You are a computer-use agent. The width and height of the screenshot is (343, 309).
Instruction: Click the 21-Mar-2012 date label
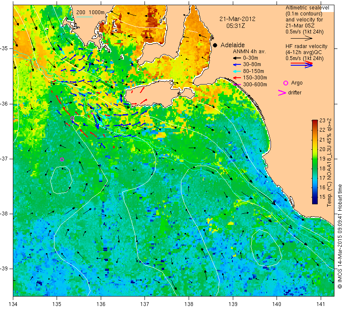click(238, 19)
